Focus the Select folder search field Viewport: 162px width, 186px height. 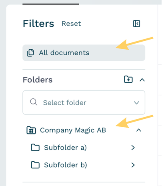pyautogui.click(x=84, y=102)
